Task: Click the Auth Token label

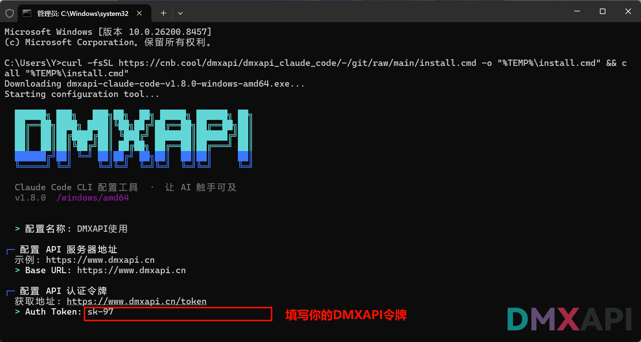Action: pos(53,312)
